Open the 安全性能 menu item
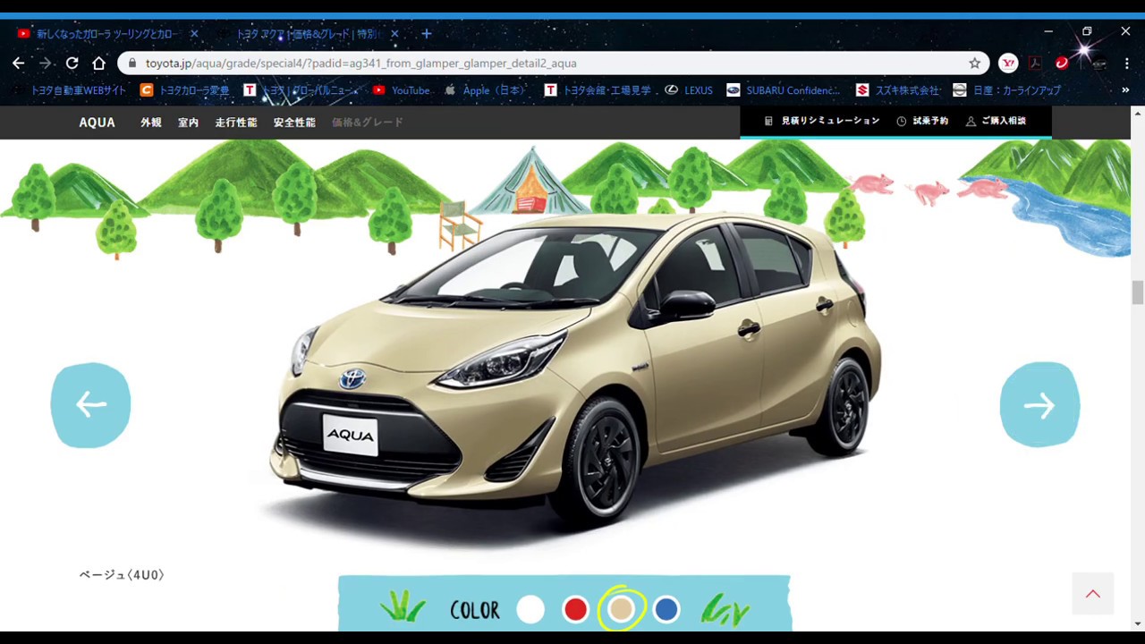1145x644 pixels. tap(294, 123)
